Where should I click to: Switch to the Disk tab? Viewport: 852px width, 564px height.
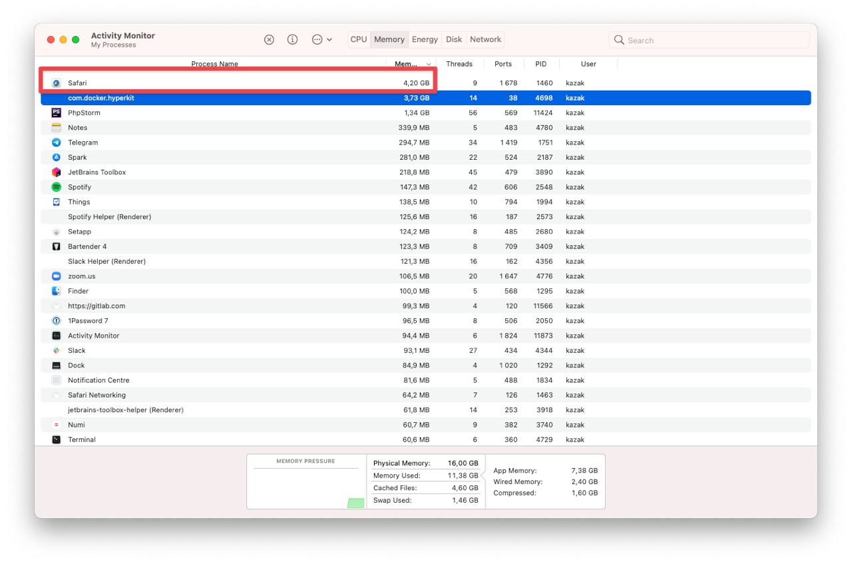point(454,40)
